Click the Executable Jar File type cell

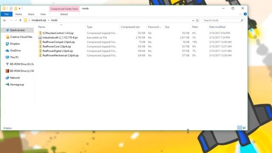pyautogui.click(x=97, y=37)
